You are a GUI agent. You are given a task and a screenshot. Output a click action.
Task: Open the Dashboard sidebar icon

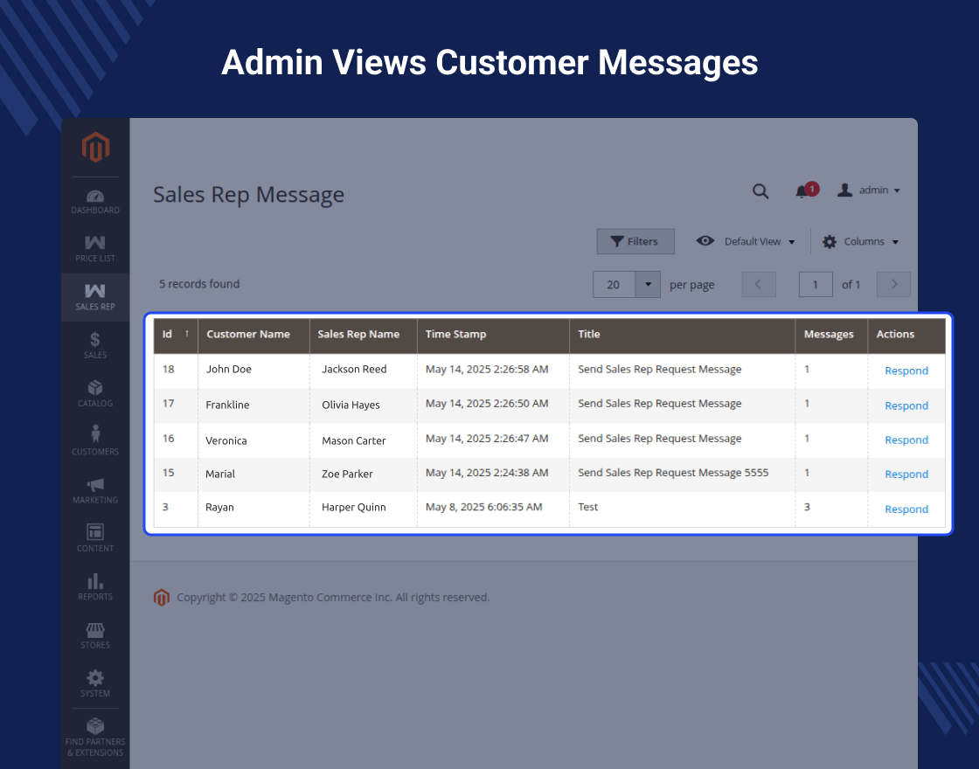coord(95,201)
